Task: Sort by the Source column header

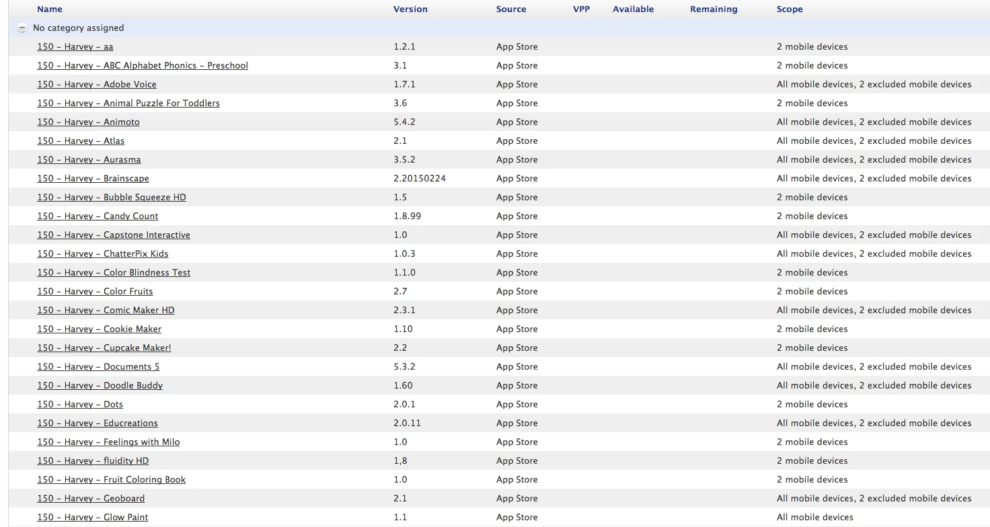Action: pos(511,9)
